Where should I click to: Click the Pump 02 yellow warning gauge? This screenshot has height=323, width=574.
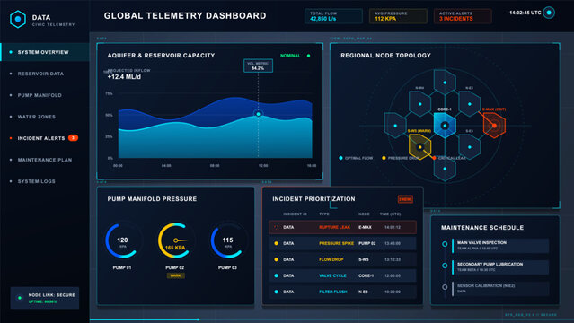pos(175,240)
